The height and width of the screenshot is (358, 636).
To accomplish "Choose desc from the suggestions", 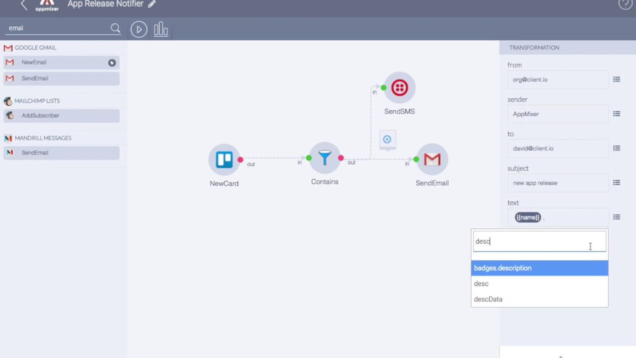I will (x=540, y=283).
